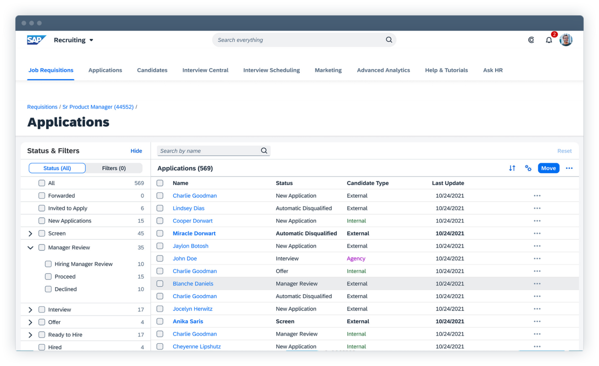Screen dimensions: 599x366
Task: Switch to the Candidates tab
Action: [x=152, y=70]
